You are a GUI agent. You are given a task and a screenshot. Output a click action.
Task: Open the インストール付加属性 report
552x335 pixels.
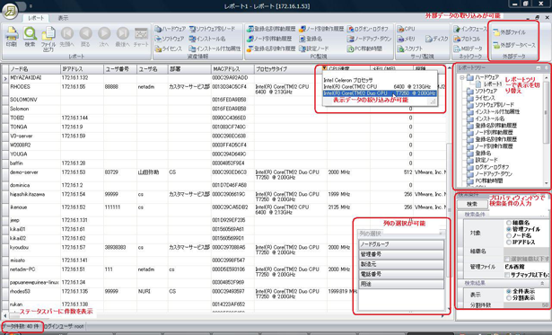[215, 48]
